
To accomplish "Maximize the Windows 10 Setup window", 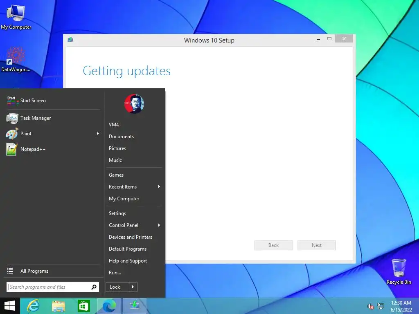I will coord(329,39).
